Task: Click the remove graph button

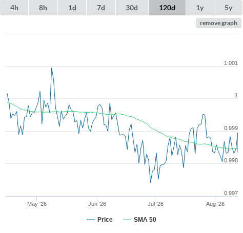Action: [x=218, y=23]
